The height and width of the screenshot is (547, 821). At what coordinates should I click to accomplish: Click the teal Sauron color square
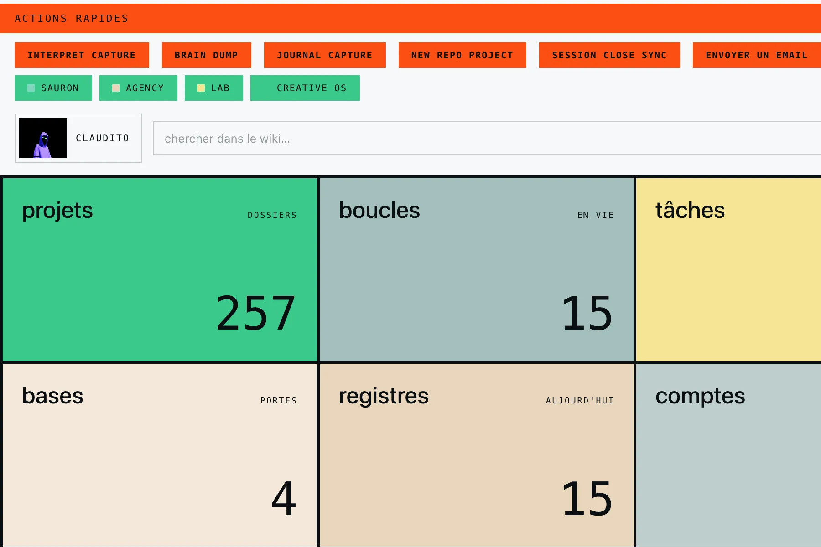31,88
